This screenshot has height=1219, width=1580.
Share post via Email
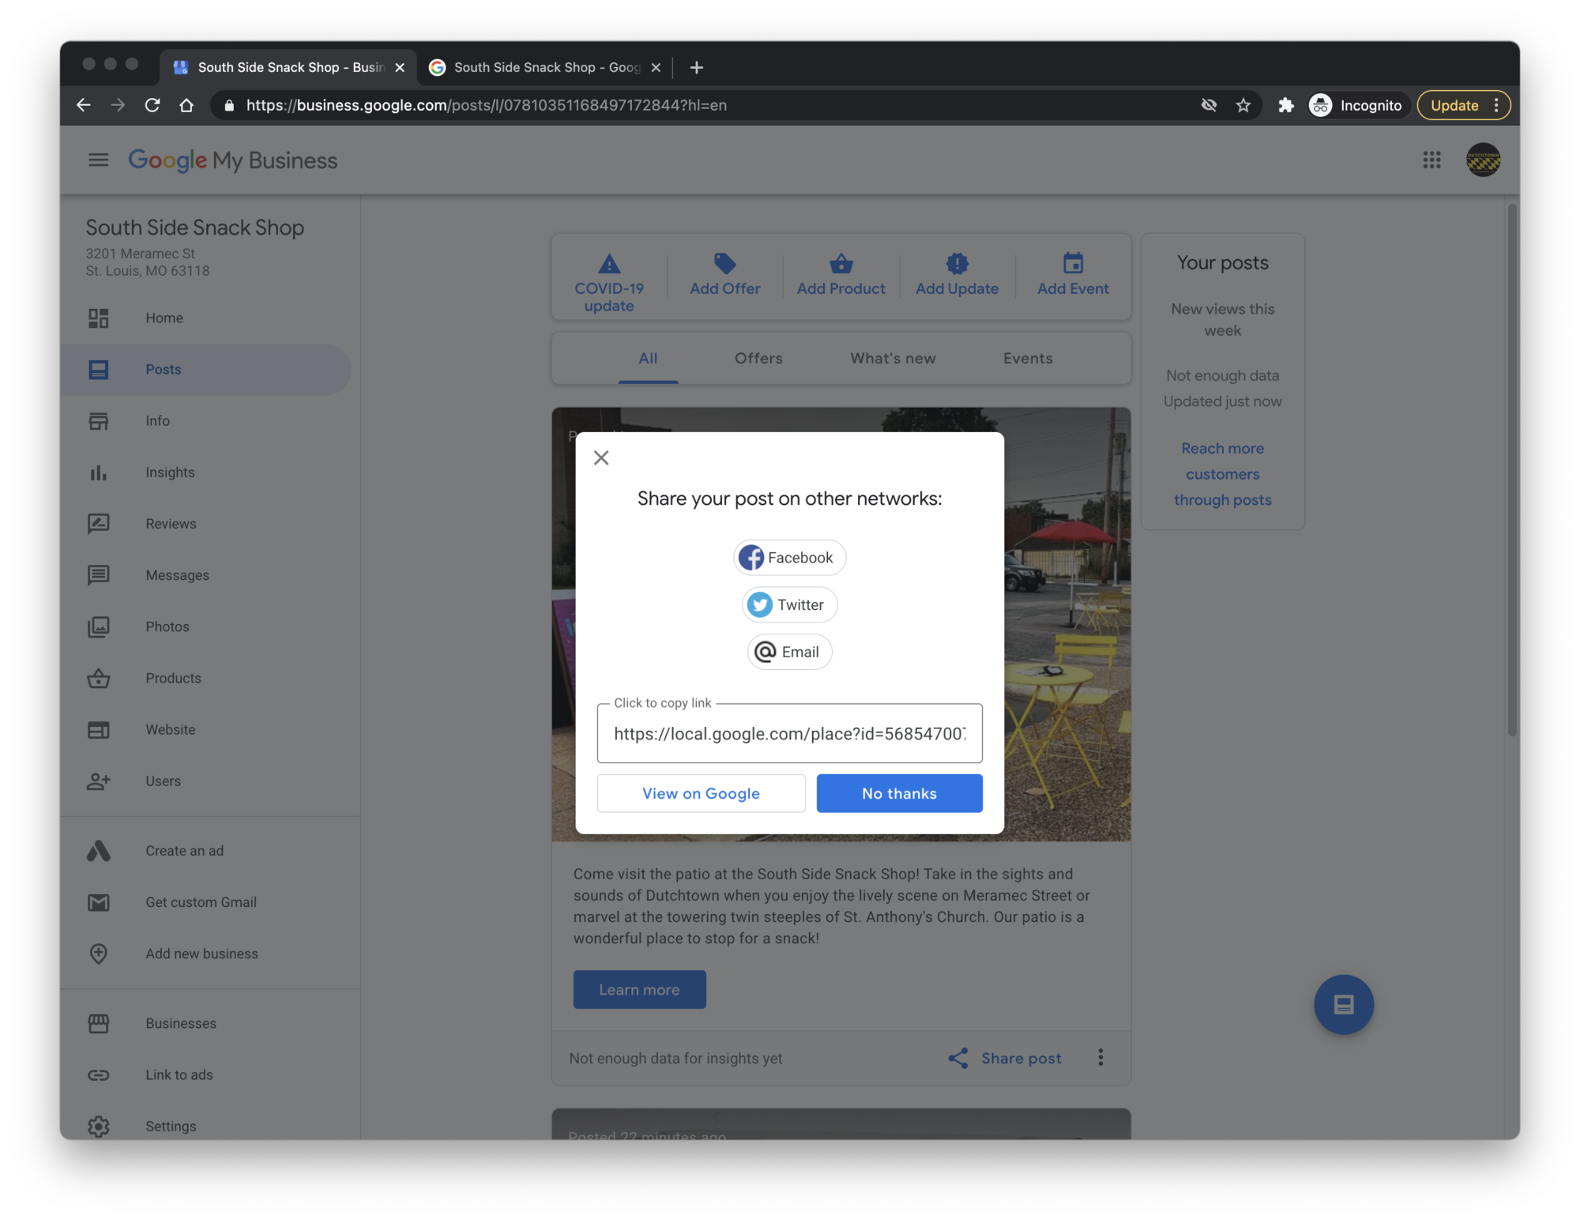(x=789, y=652)
